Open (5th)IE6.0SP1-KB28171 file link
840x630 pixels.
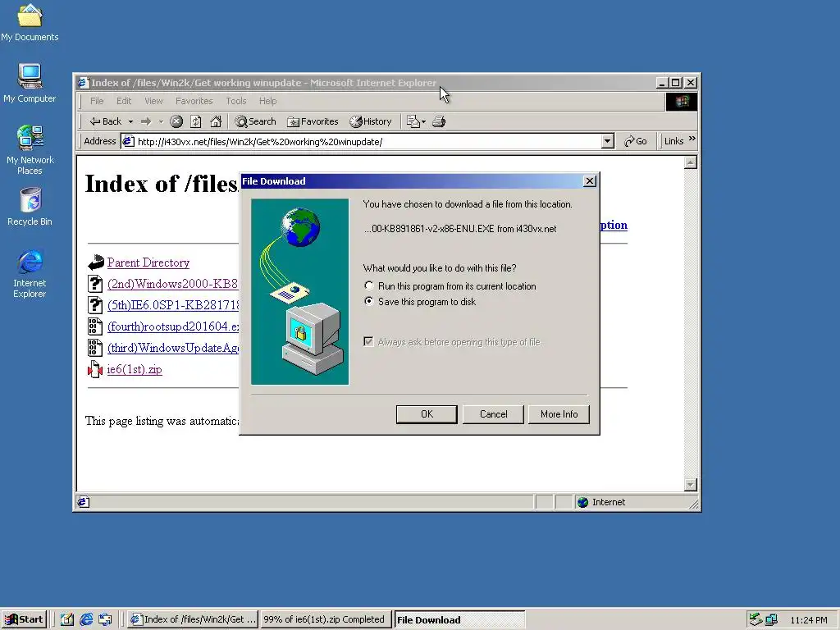pos(173,305)
